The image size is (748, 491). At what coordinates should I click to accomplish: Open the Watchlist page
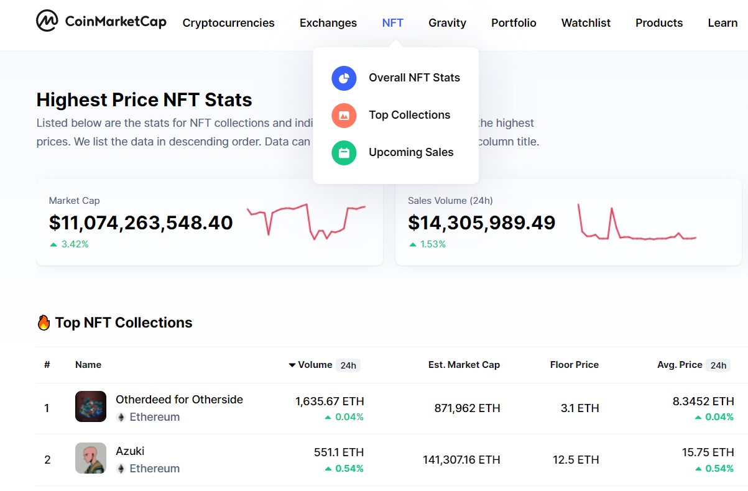586,23
